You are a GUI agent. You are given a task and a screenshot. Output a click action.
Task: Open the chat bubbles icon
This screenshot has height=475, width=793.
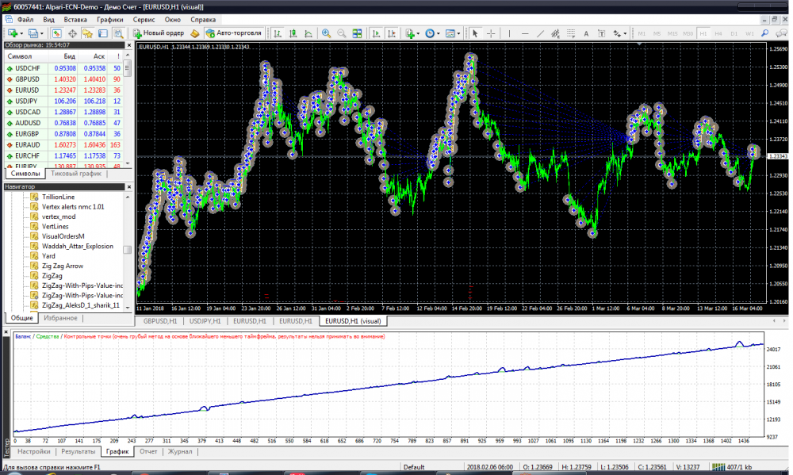(781, 33)
